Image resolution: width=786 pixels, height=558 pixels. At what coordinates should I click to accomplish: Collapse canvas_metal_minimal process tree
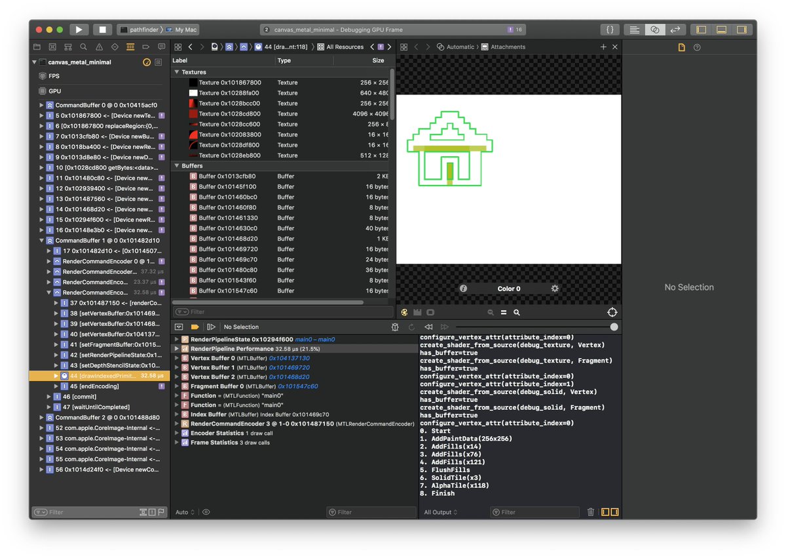point(34,62)
